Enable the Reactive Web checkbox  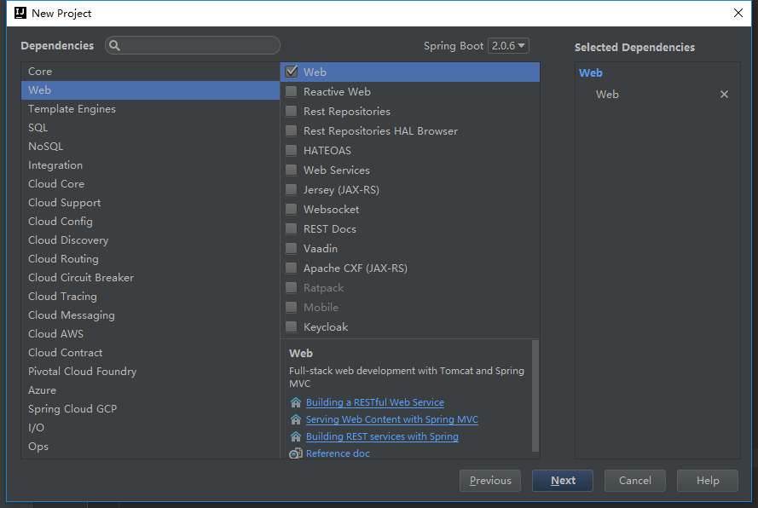tap(291, 91)
